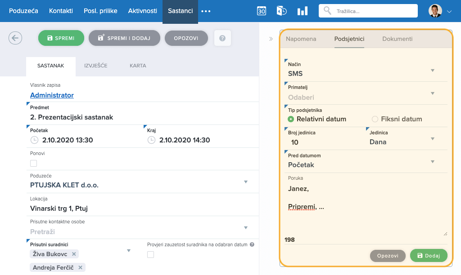Screen dimensions: 461x275
Task: Switch to the KARTA tab
Action: [x=138, y=66]
